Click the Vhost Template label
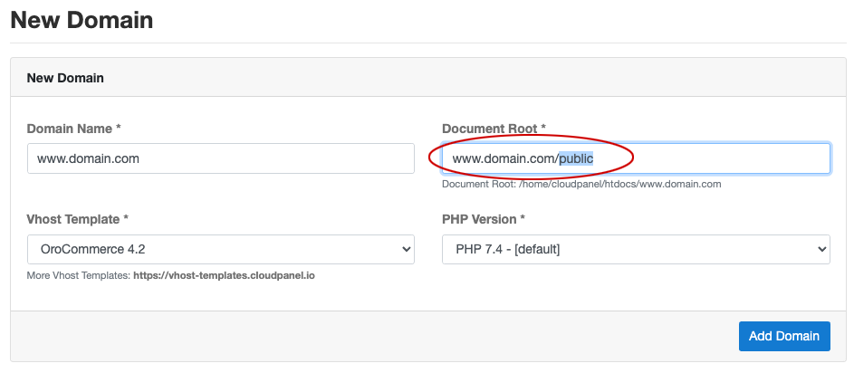 [77, 219]
